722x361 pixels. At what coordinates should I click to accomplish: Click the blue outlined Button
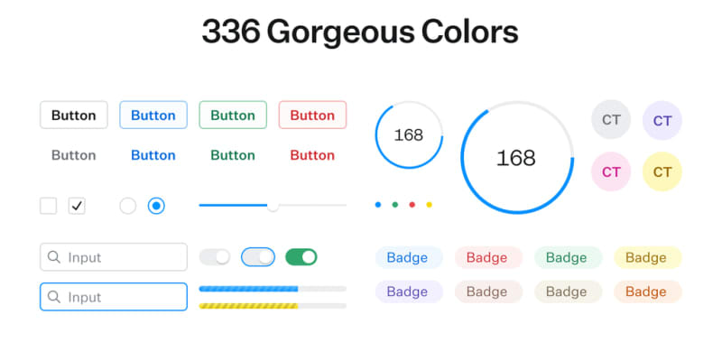click(153, 116)
